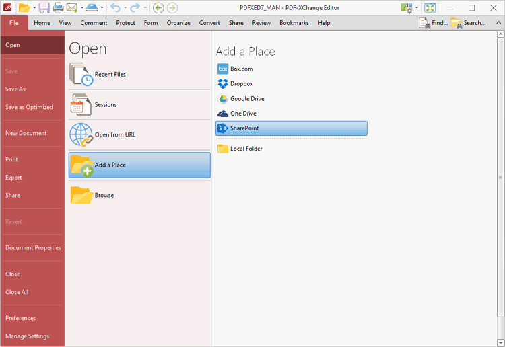This screenshot has width=505, height=347.
Task: Open the Share ribbon tab
Action: [x=236, y=23]
